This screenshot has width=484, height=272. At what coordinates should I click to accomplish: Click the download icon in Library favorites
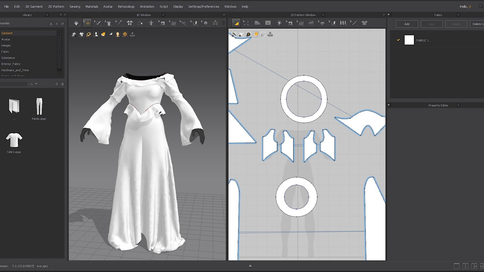tap(51, 24)
